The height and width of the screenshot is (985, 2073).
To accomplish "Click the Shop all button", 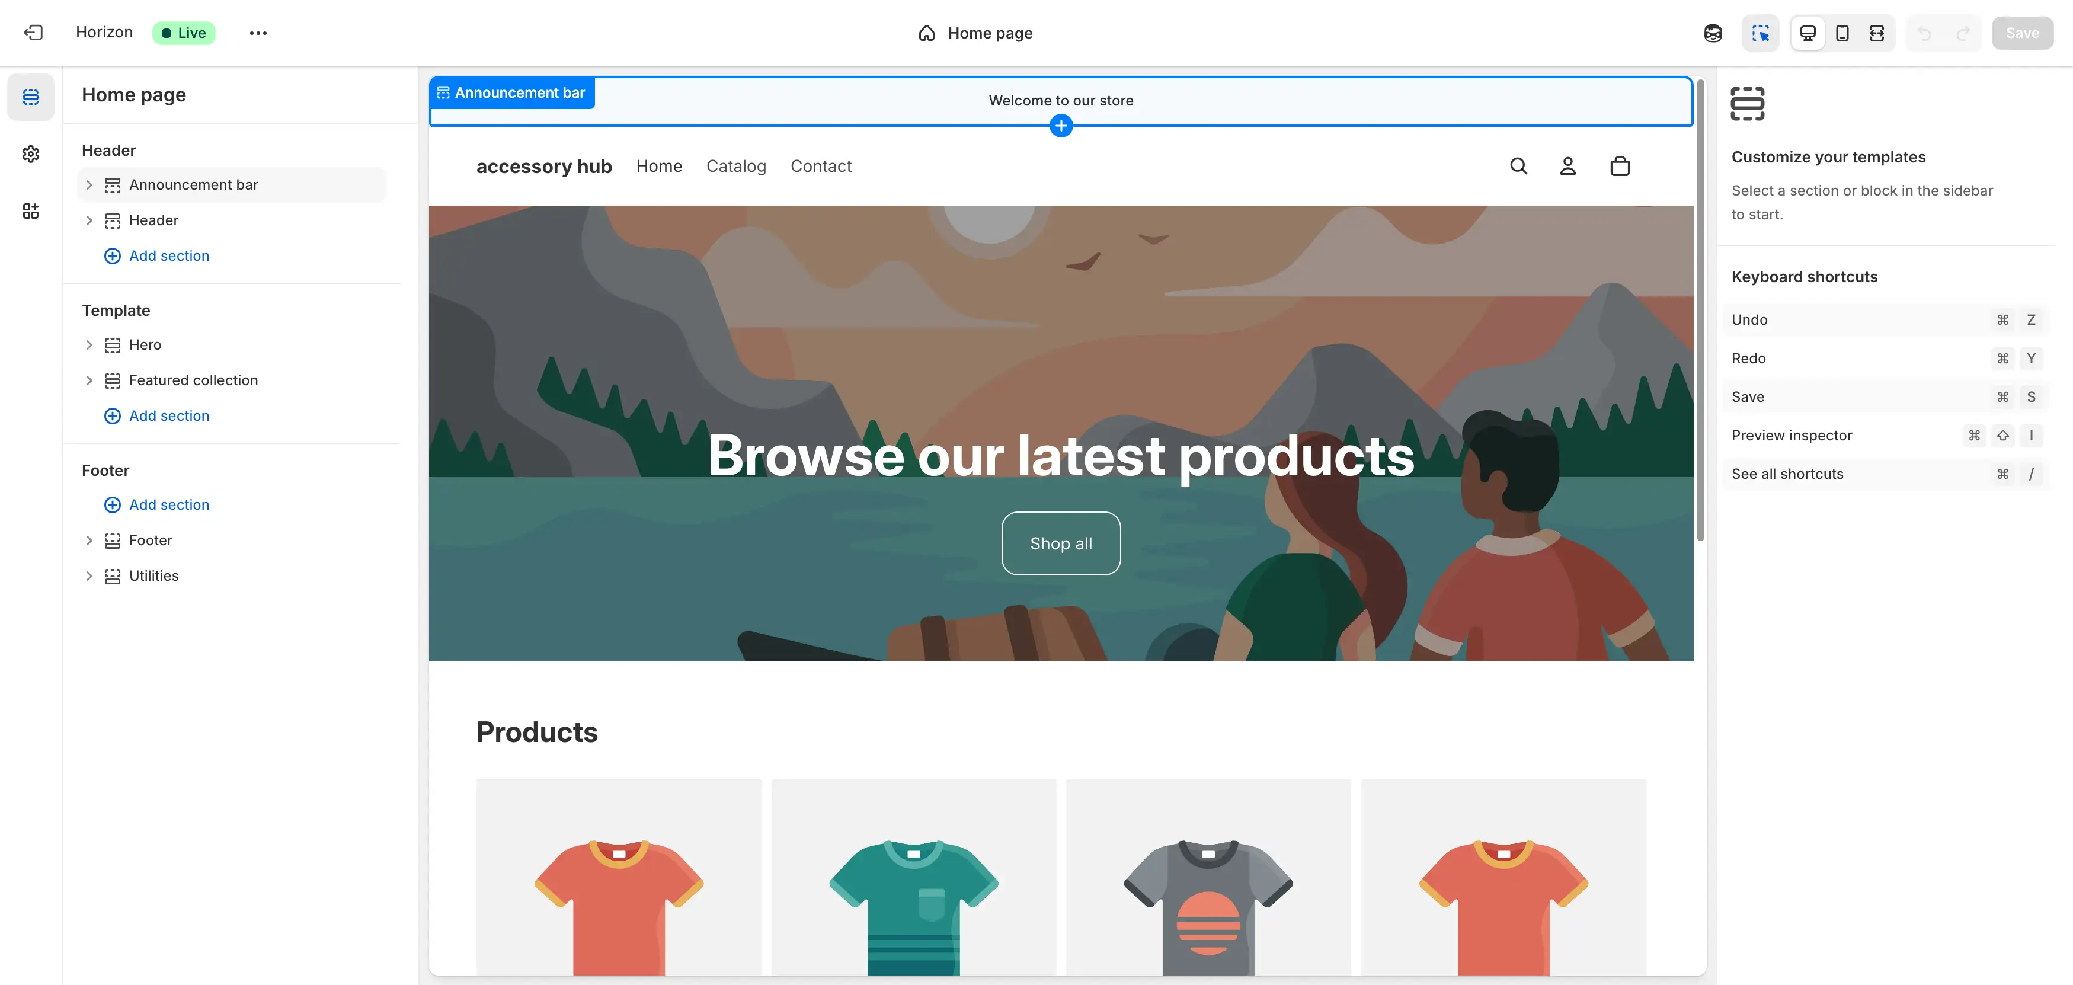I will (x=1061, y=543).
